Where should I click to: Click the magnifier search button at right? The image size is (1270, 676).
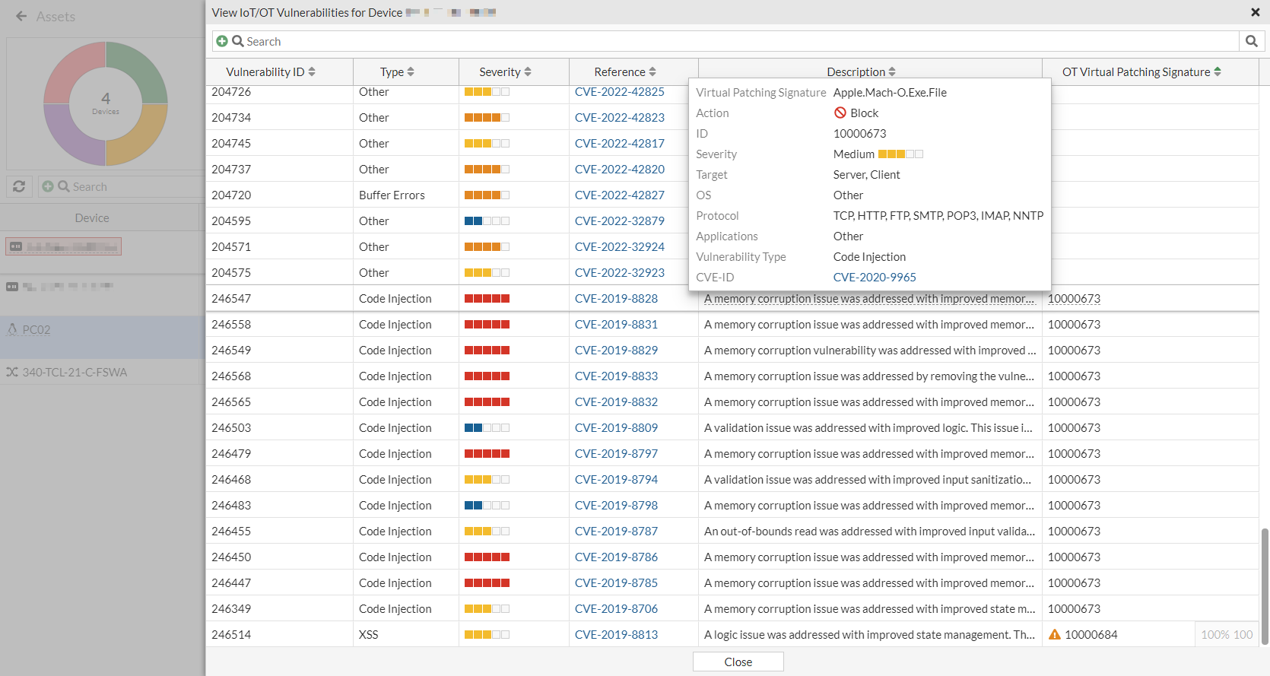[1251, 41]
